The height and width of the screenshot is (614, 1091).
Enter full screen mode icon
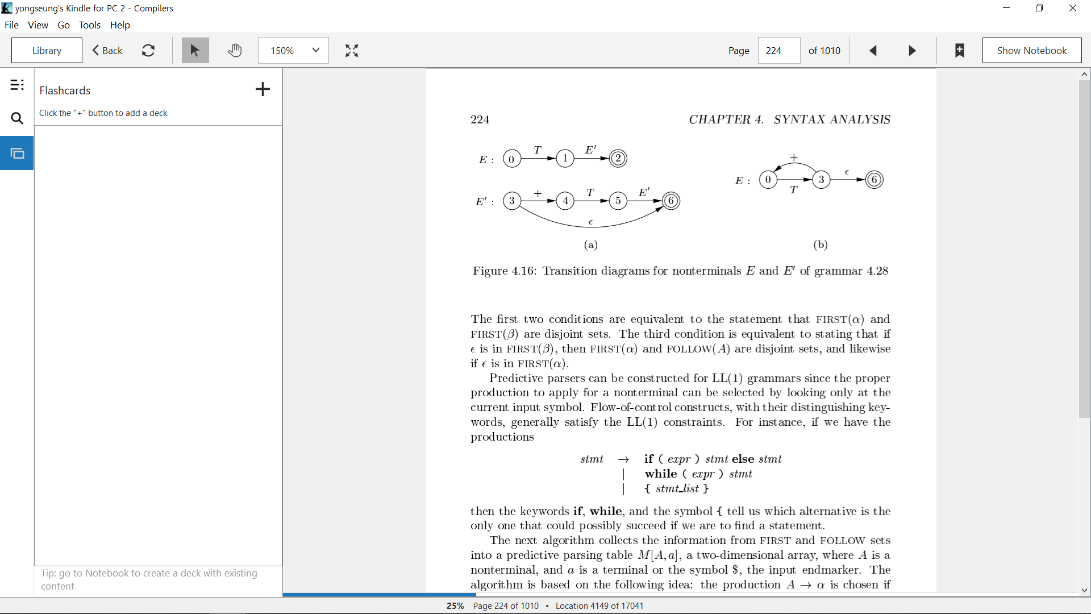click(x=352, y=51)
